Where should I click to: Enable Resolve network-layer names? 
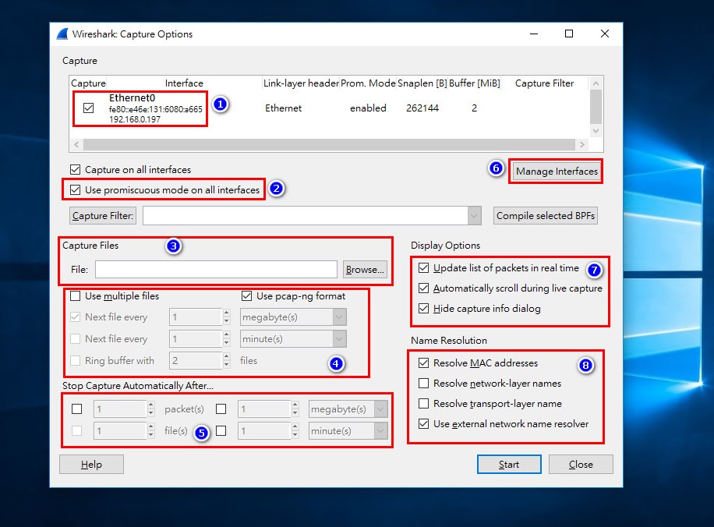(423, 383)
